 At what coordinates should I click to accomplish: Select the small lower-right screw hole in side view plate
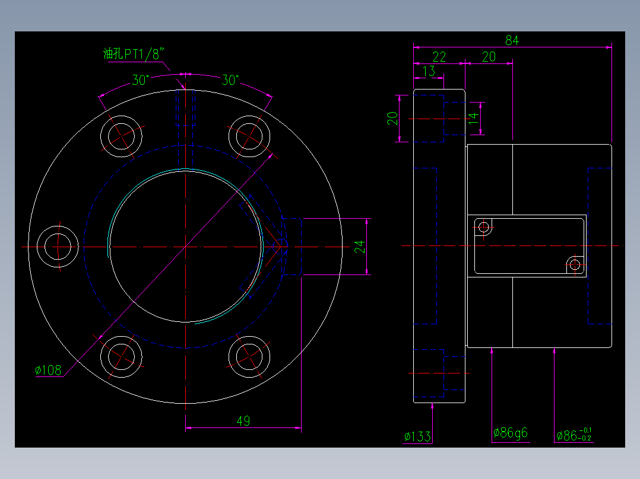[575, 264]
